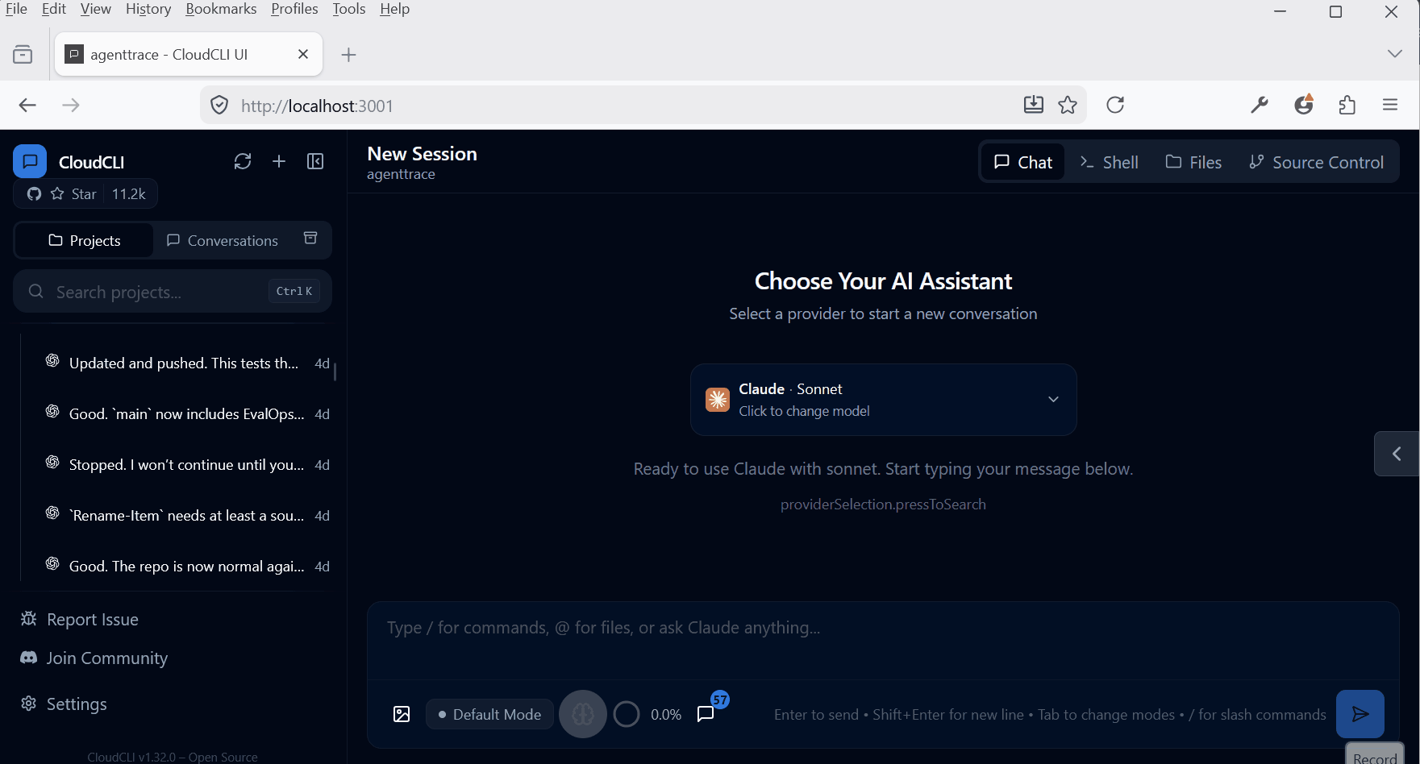This screenshot has width=1420, height=764.
Task: Open the Help menu
Action: pos(395,9)
